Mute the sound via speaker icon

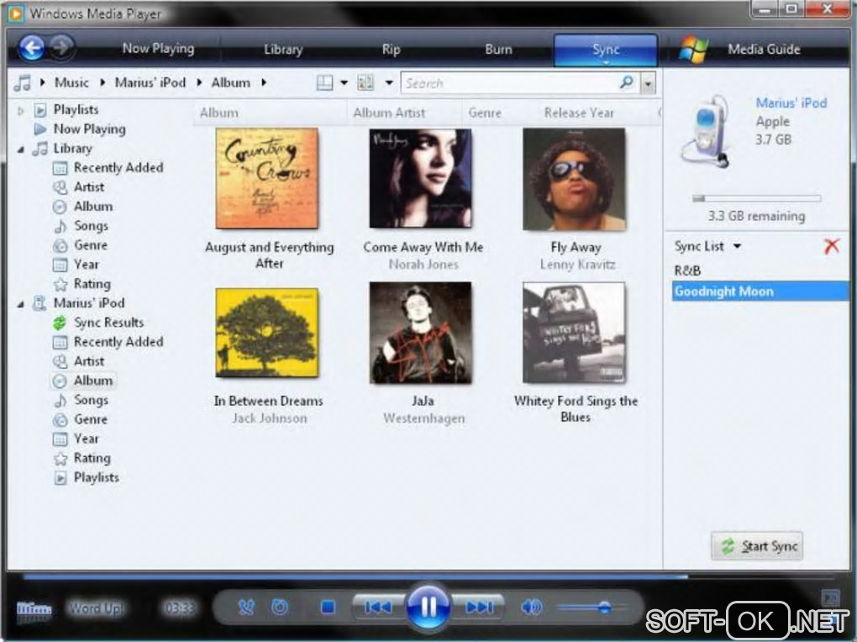(531, 607)
